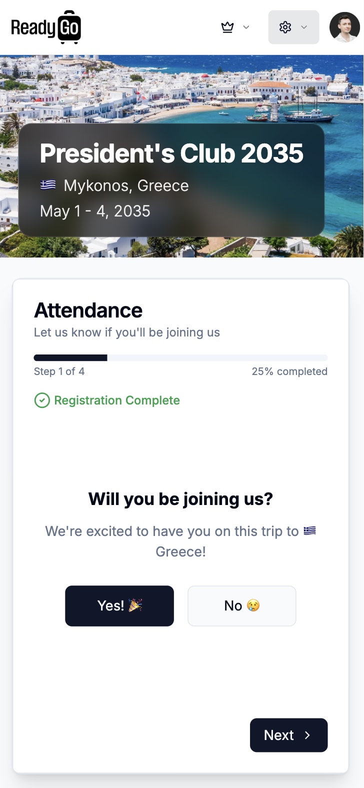Choose No to decline attendance
The height and width of the screenshot is (788, 364).
coord(241,605)
